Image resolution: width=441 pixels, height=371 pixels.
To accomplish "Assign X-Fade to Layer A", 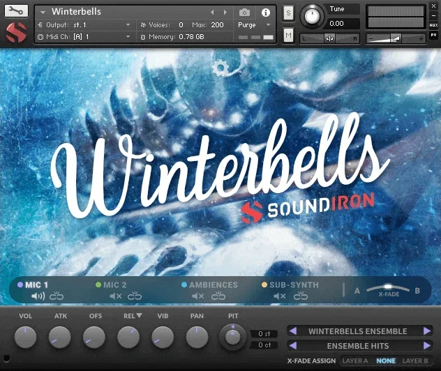I will tap(355, 361).
